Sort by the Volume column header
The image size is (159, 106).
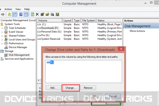pos(49,21)
